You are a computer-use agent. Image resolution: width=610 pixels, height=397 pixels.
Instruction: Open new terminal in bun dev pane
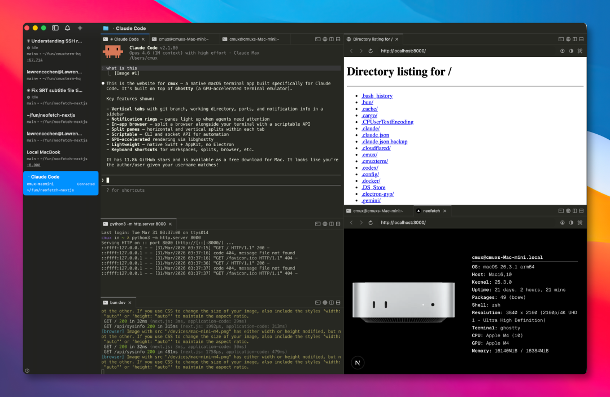tap(318, 303)
